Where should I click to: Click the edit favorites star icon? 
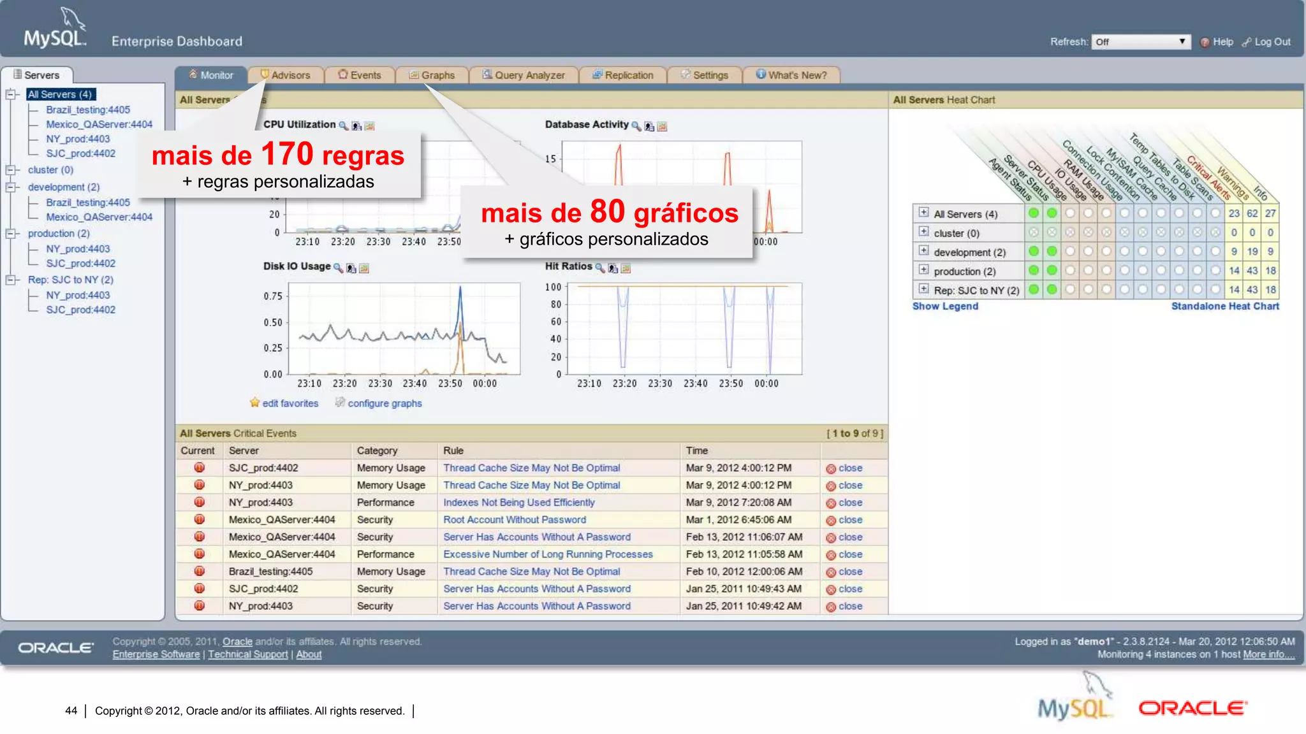[x=254, y=403]
